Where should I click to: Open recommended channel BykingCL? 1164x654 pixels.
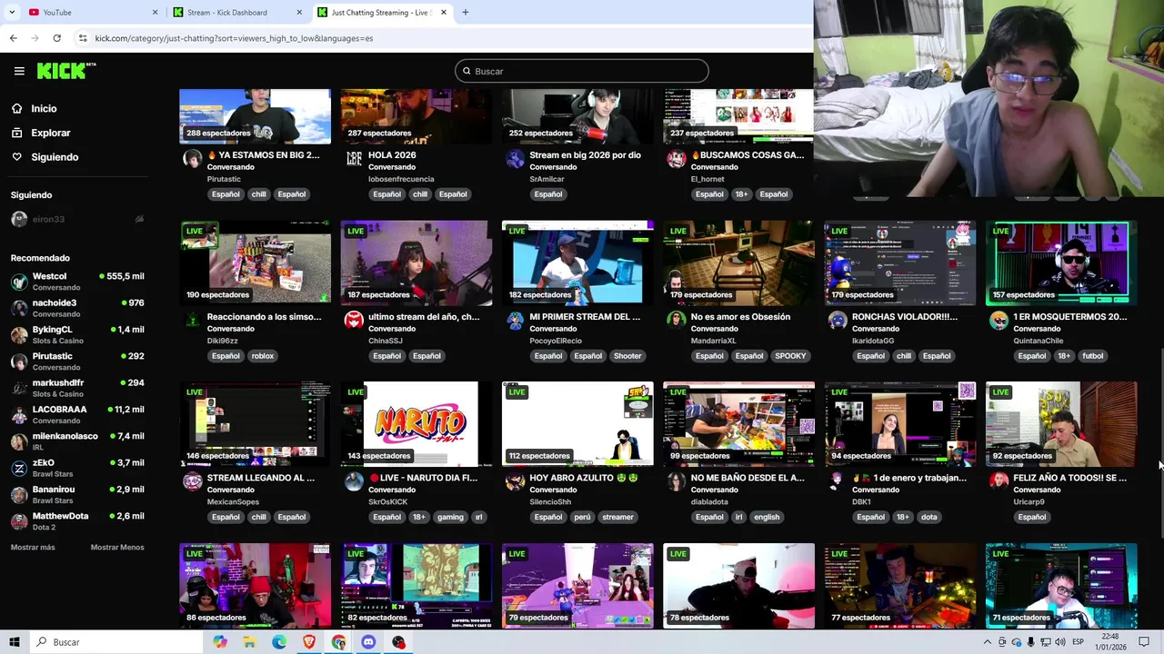pos(77,334)
